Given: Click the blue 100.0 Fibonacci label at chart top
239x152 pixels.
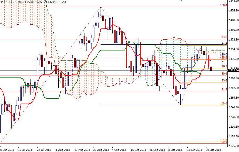Looking at the screenshot, I should pos(224,5).
